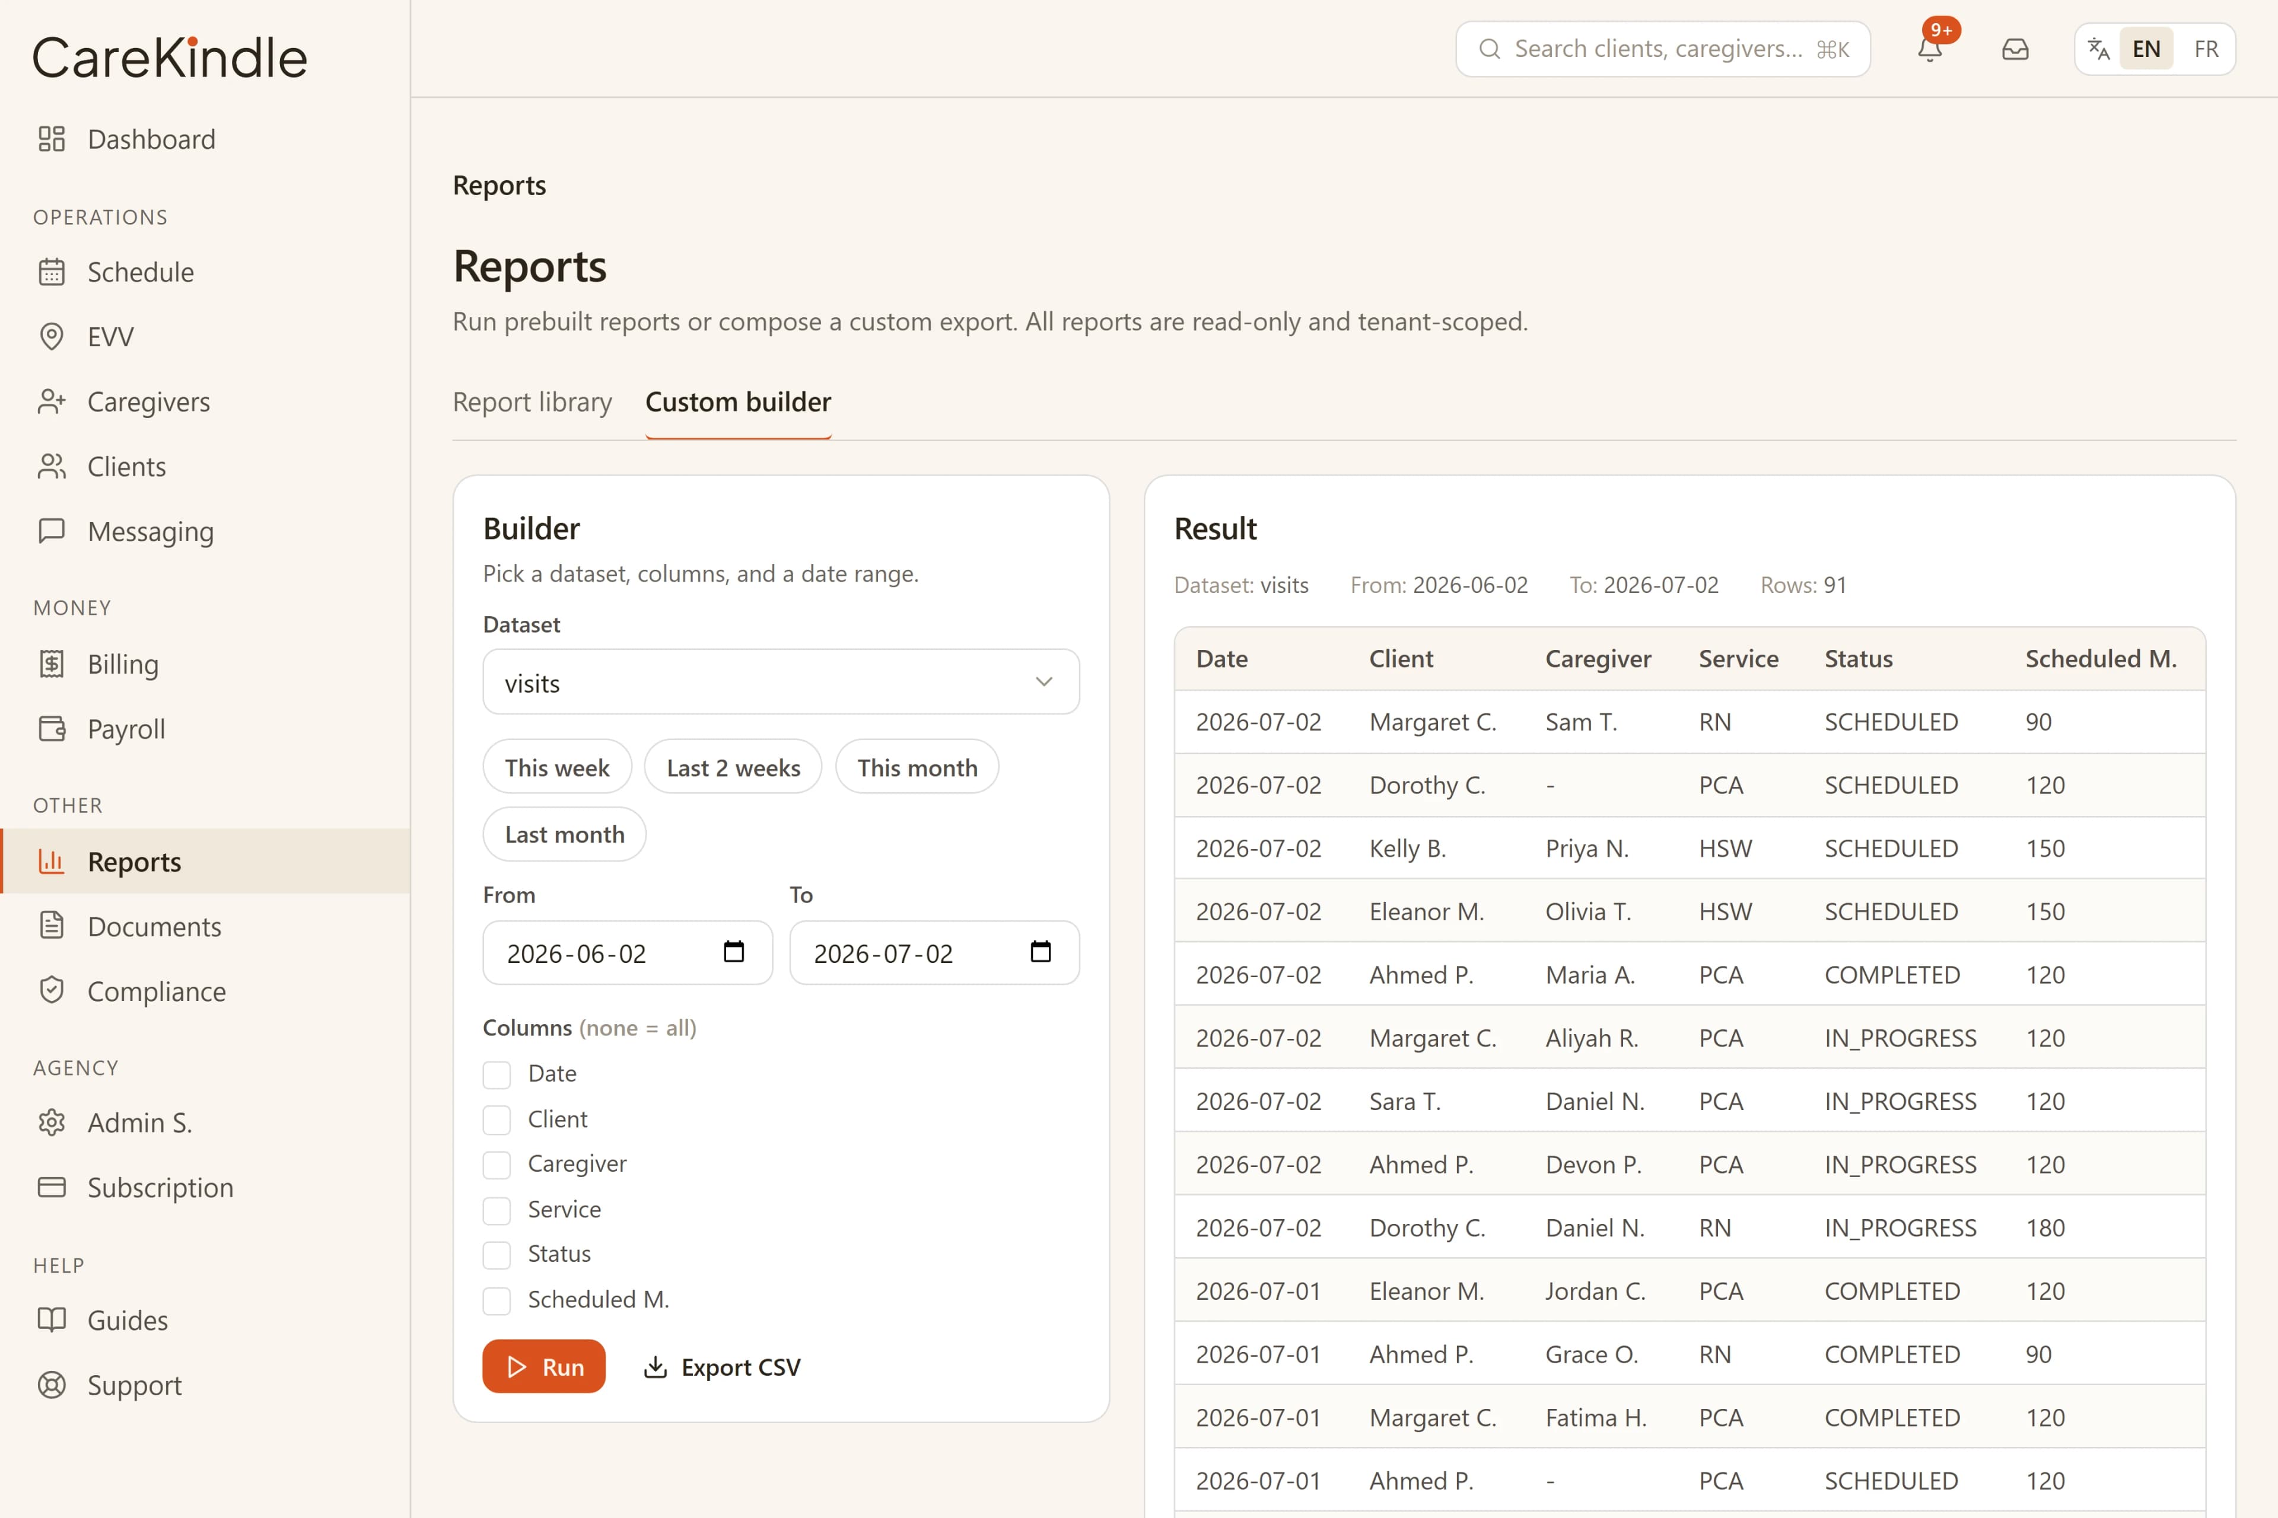Open the From date calendar picker
Image resolution: width=2278 pixels, height=1518 pixels.
coord(734,952)
